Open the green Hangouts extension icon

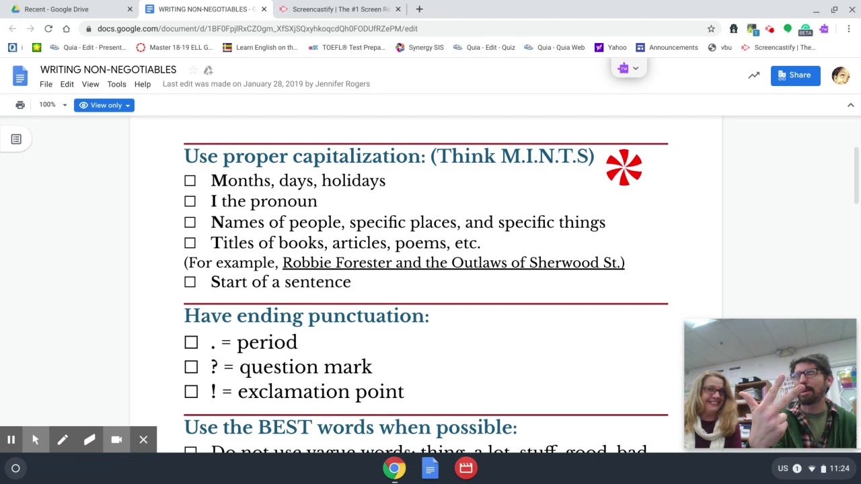[788, 29]
